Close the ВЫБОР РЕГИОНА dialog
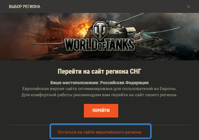The image size is (199, 140). tap(188, 6)
